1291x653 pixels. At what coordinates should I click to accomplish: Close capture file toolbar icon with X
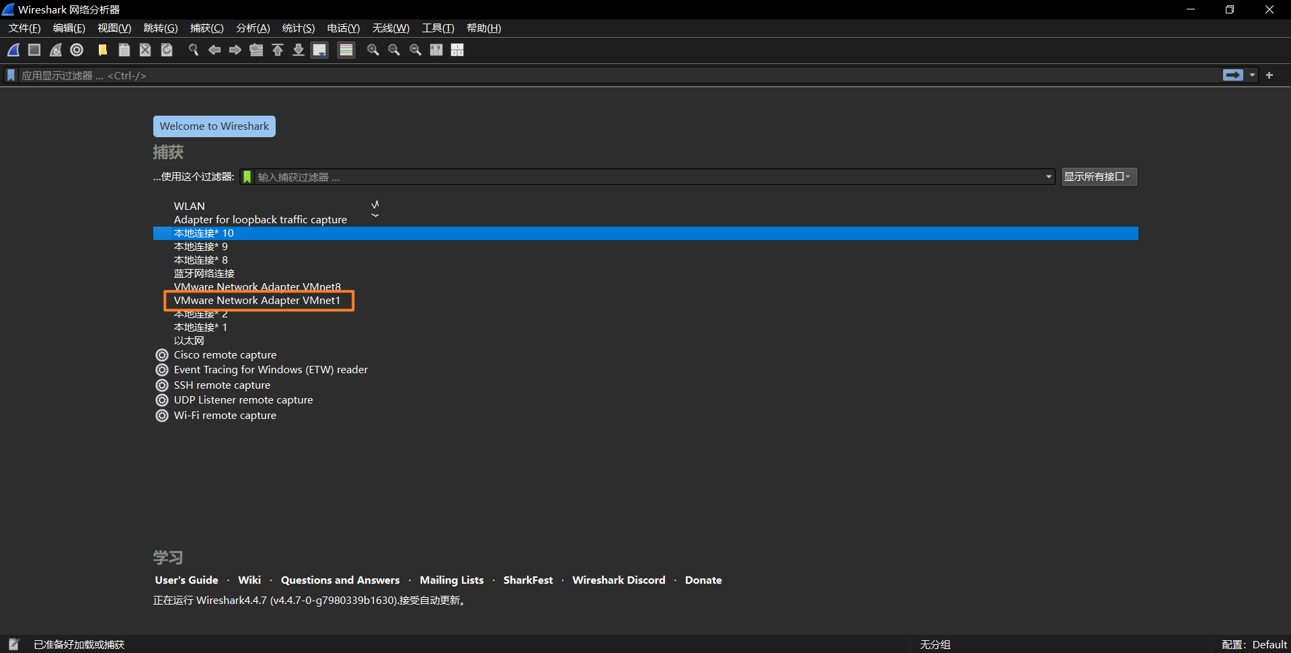point(145,50)
